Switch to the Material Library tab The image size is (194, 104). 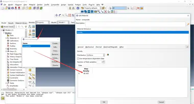21,23
